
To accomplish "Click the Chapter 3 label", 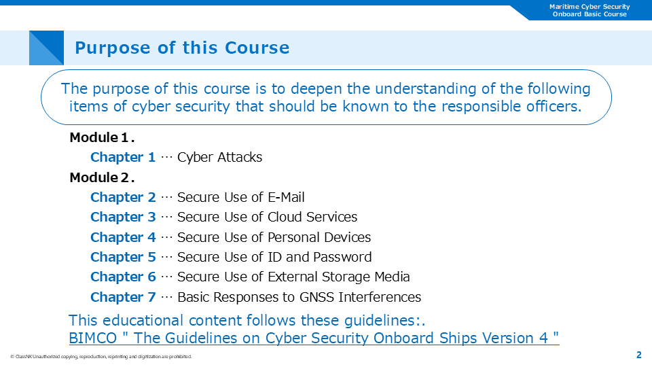I will coord(123,217).
